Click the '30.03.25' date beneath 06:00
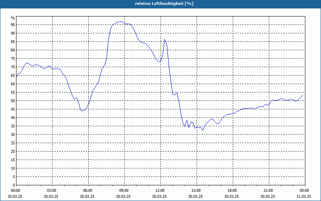The width and height of the screenshot is (321, 201). pyautogui.click(x=87, y=197)
